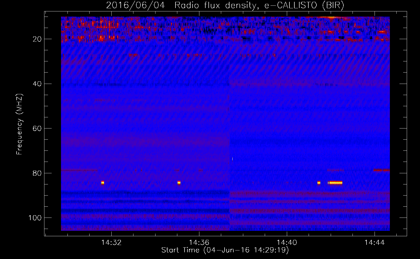Click the plot title '2016/06/04 Radio flux density, e-CALLISTO (BIR)'
The width and height of the screenshot is (420, 259).
(x=225, y=5)
